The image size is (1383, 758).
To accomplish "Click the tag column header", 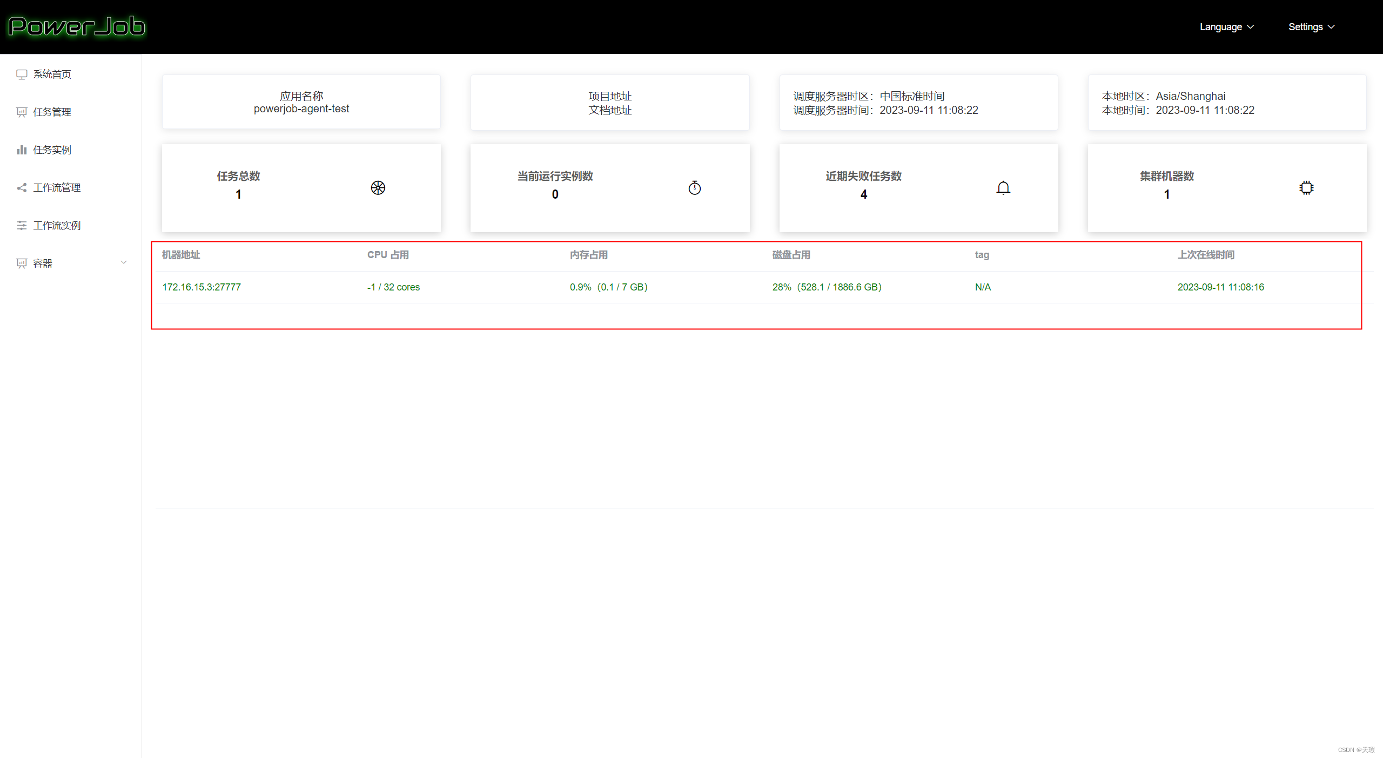I will click(x=982, y=255).
